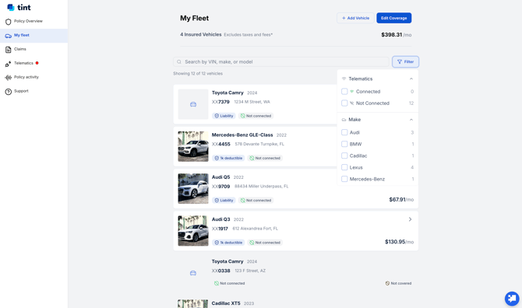Check the BMW make filter
Screen dimensions: 522x308
pyautogui.click(x=344, y=144)
